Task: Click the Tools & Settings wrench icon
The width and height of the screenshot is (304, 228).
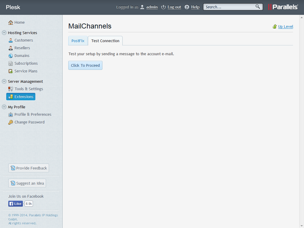Action: (x=11, y=89)
